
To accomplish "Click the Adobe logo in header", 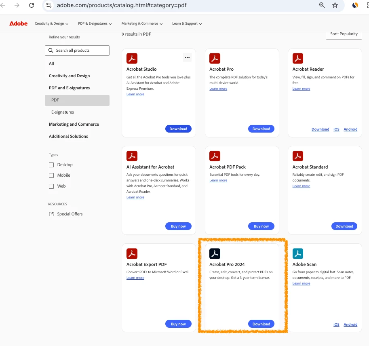I will [x=18, y=23].
